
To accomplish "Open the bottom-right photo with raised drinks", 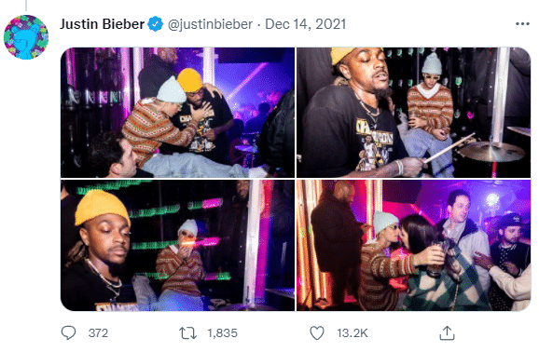I will [413, 245].
